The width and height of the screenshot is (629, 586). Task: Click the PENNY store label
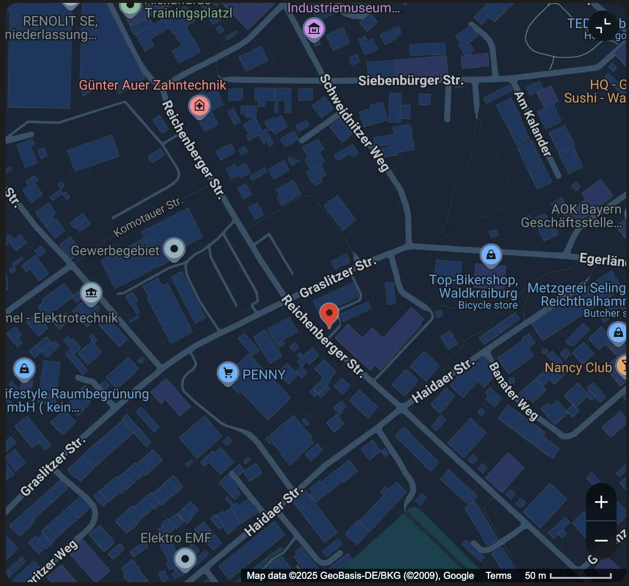[x=264, y=375]
